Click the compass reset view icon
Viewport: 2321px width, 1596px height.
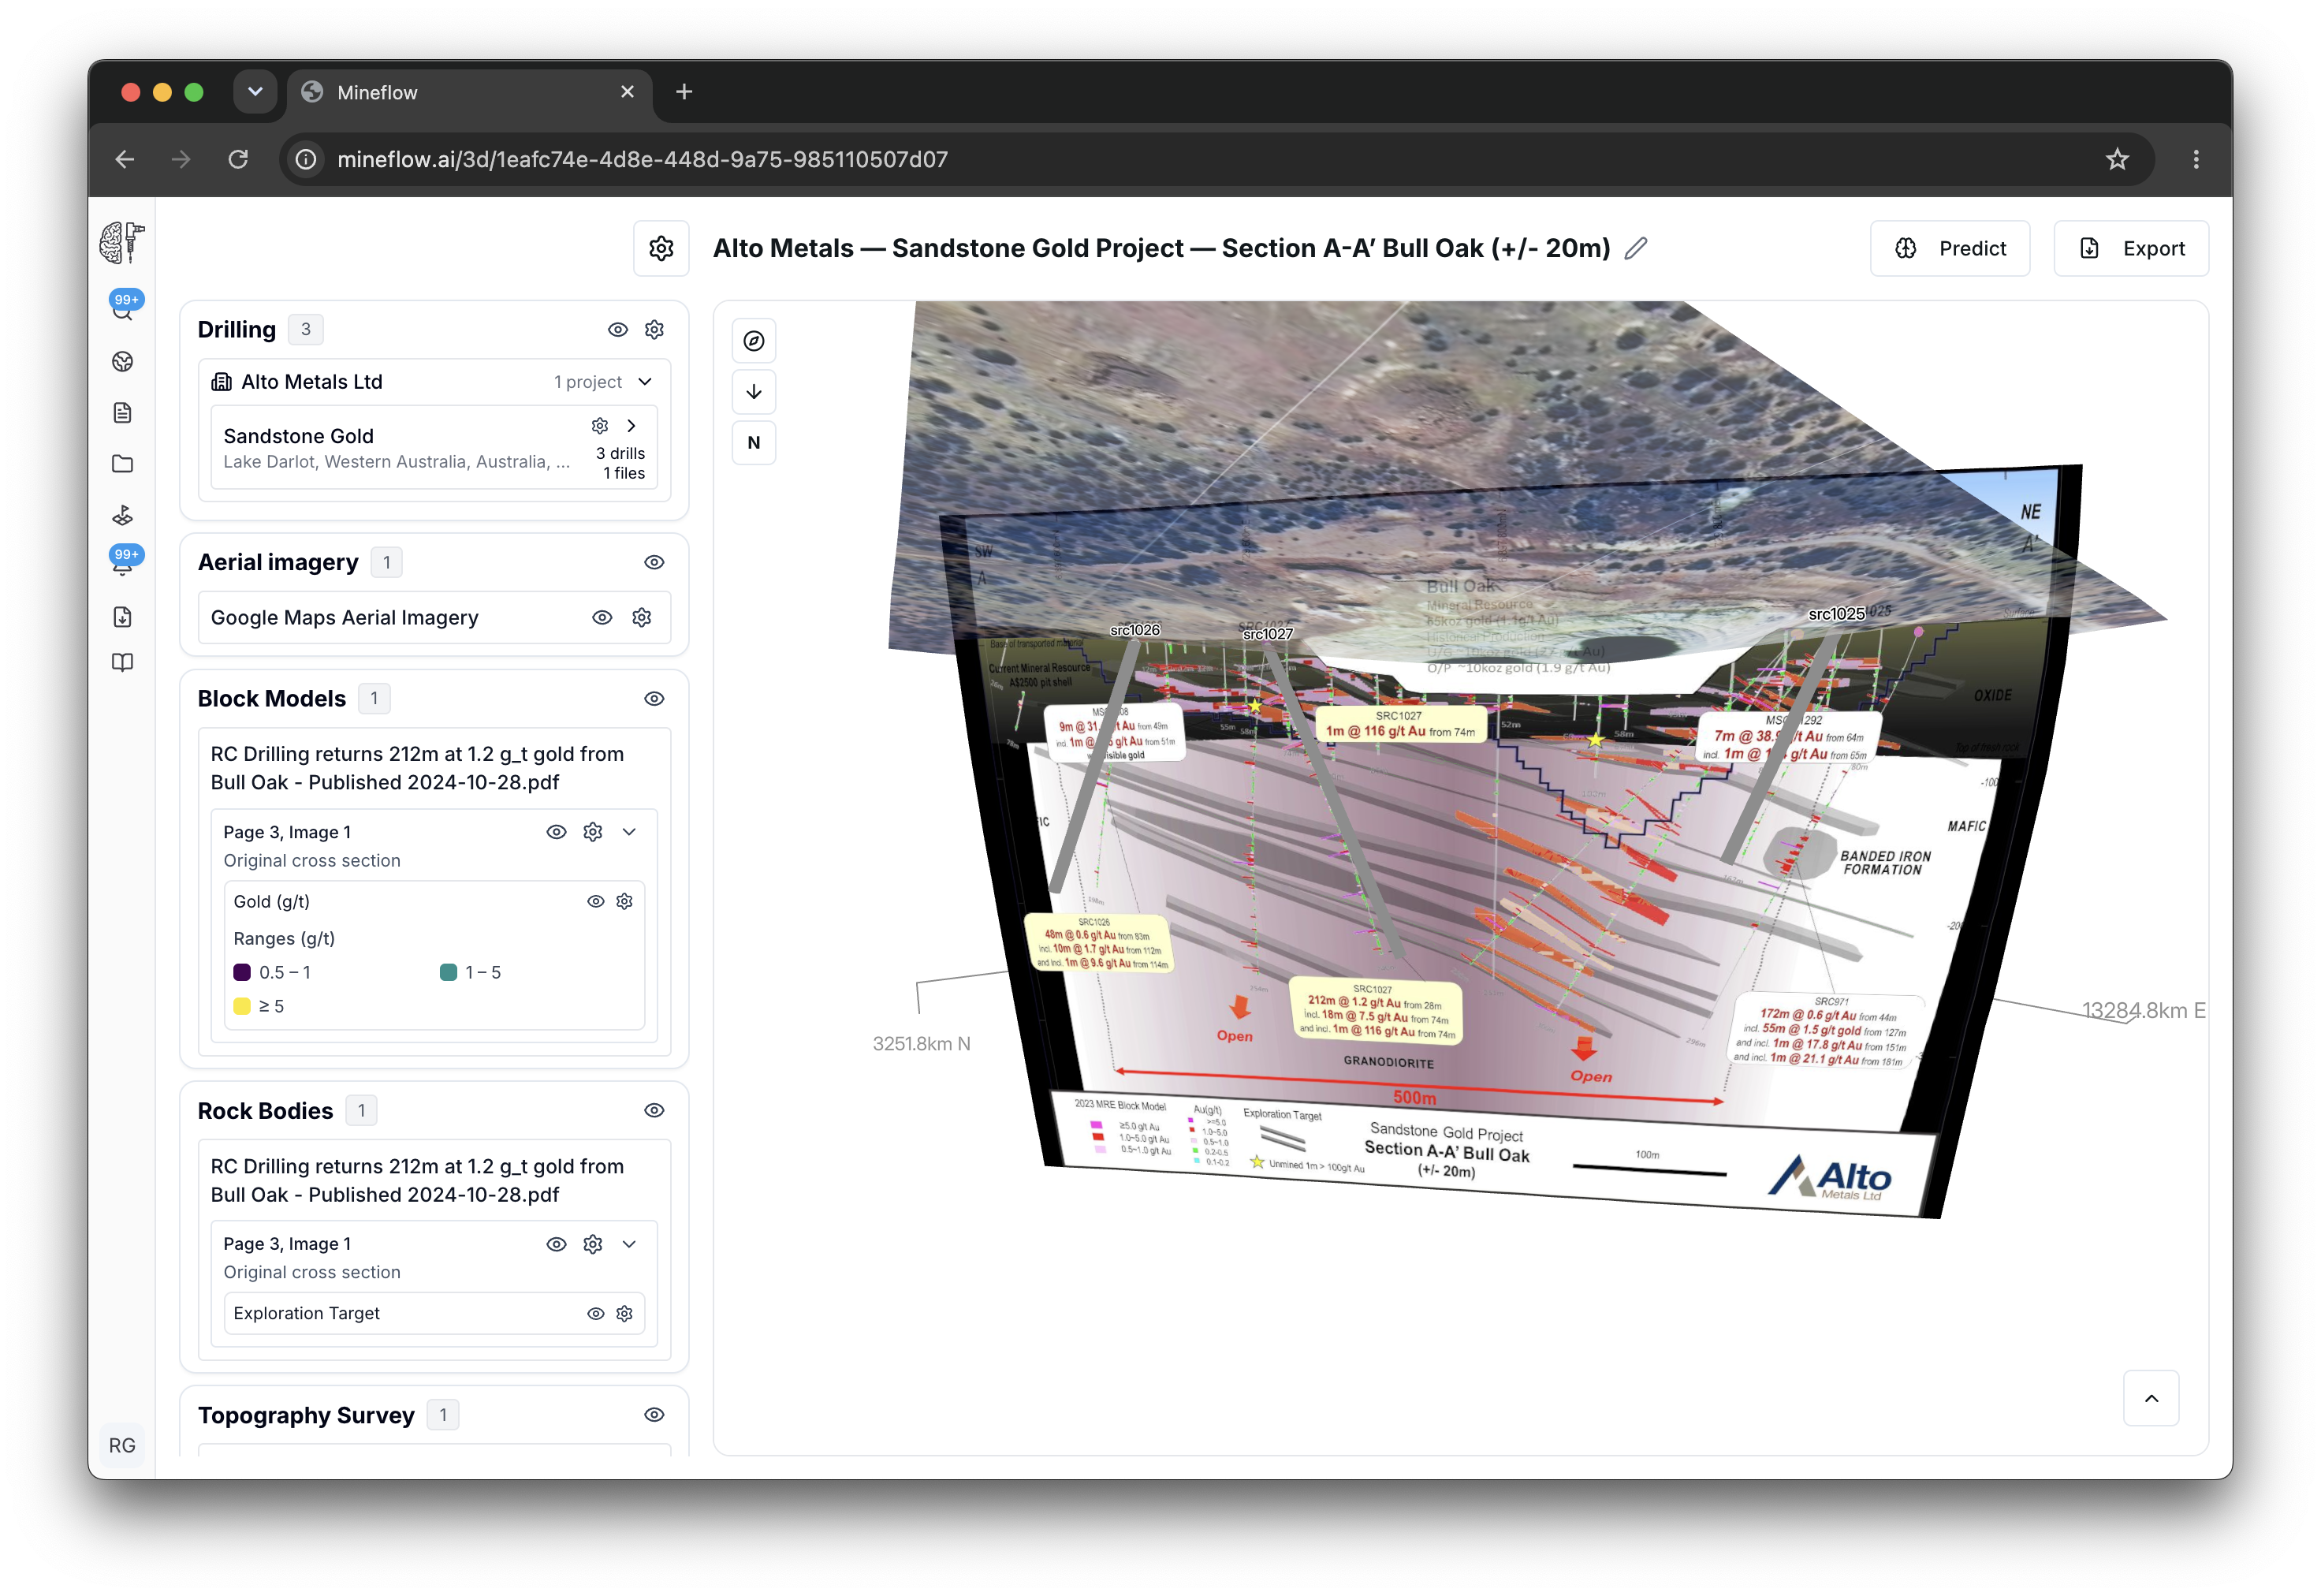point(754,341)
